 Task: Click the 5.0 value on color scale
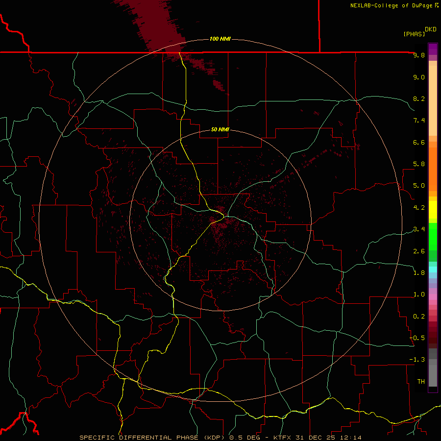[x=419, y=186]
